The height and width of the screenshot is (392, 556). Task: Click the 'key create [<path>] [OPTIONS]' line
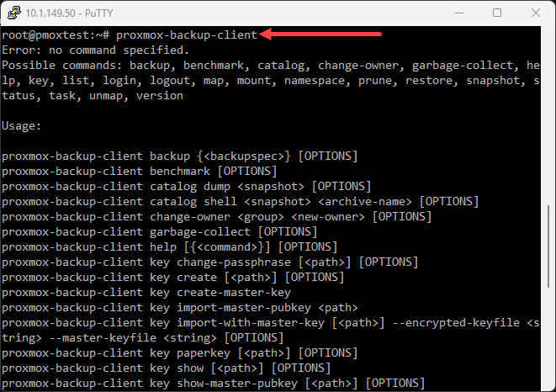[x=172, y=278]
